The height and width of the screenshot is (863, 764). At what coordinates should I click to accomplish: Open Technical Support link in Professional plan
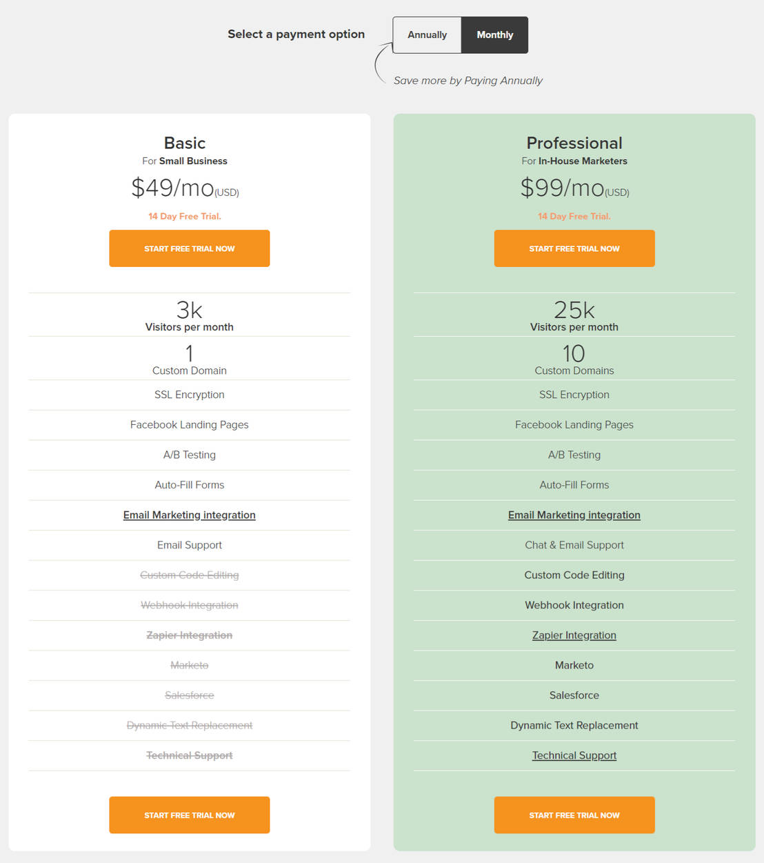[x=574, y=755]
